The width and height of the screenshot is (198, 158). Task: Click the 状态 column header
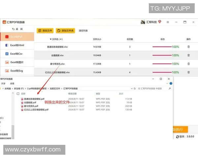point(162,39)
